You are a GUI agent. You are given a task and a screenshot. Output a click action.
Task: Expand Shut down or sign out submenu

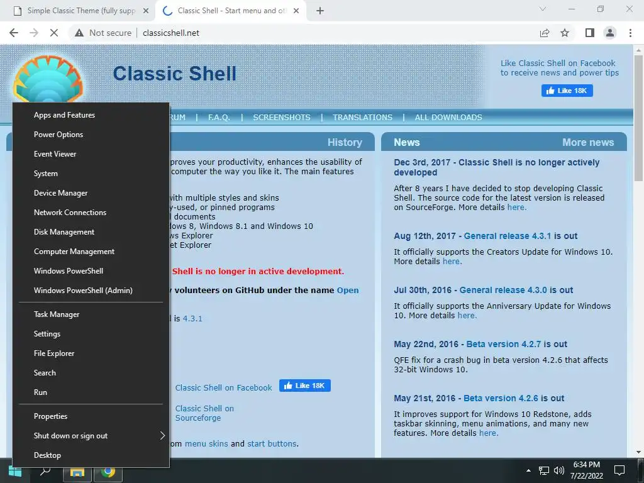point(91,436)
